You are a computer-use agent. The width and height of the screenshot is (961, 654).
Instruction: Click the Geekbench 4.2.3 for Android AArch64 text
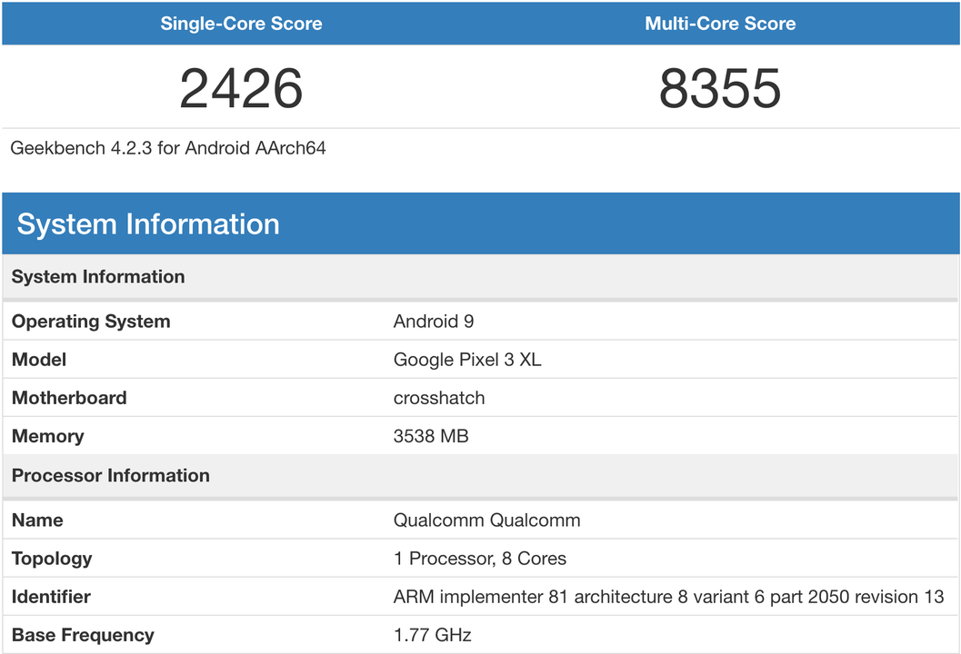coord(168,148)
